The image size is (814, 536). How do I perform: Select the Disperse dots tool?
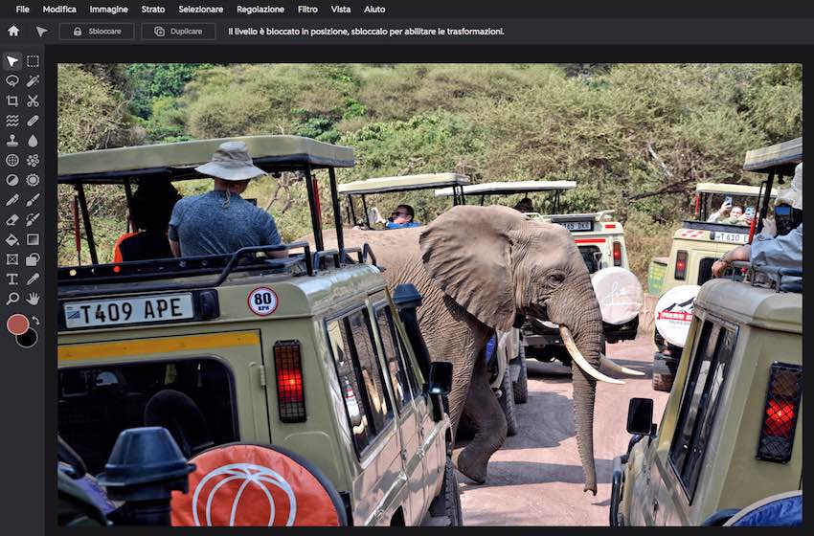[x=33, y=161]
